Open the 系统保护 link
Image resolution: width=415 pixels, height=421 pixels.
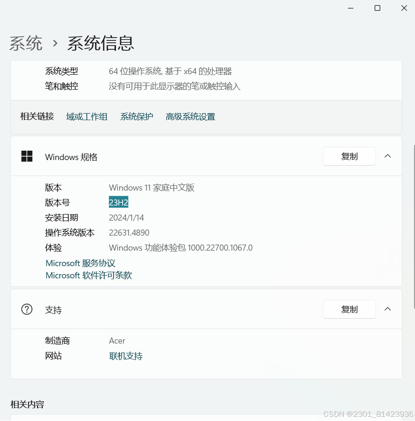click(137, 117)
